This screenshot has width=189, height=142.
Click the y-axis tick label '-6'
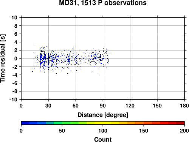pos(15,83)
